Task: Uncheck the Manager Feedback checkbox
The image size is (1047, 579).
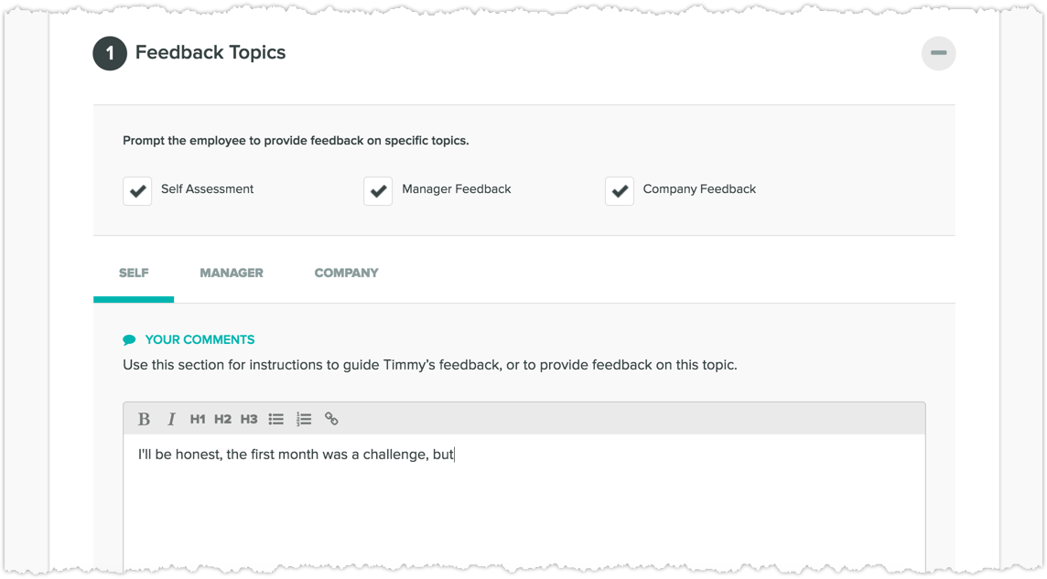Action: 378,191
